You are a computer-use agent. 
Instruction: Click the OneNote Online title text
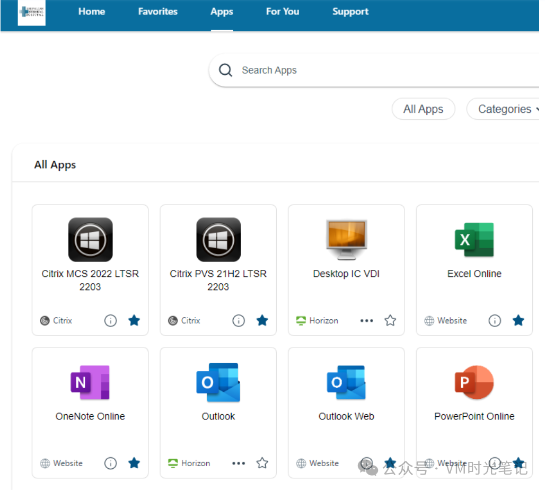pos(90,416)
